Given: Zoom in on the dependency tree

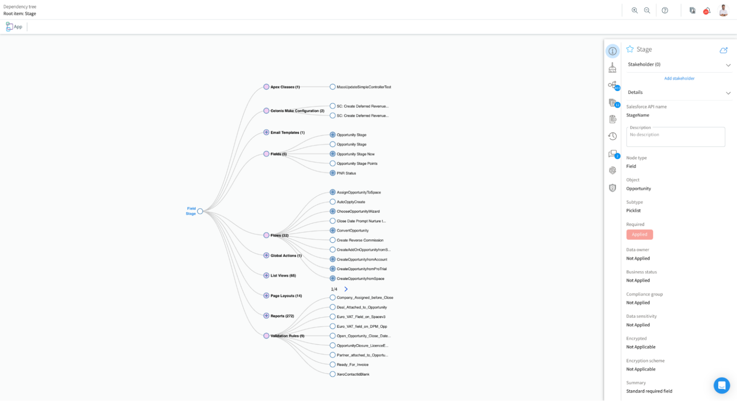Looking at the screenshot, I should [x=635, y=10].
